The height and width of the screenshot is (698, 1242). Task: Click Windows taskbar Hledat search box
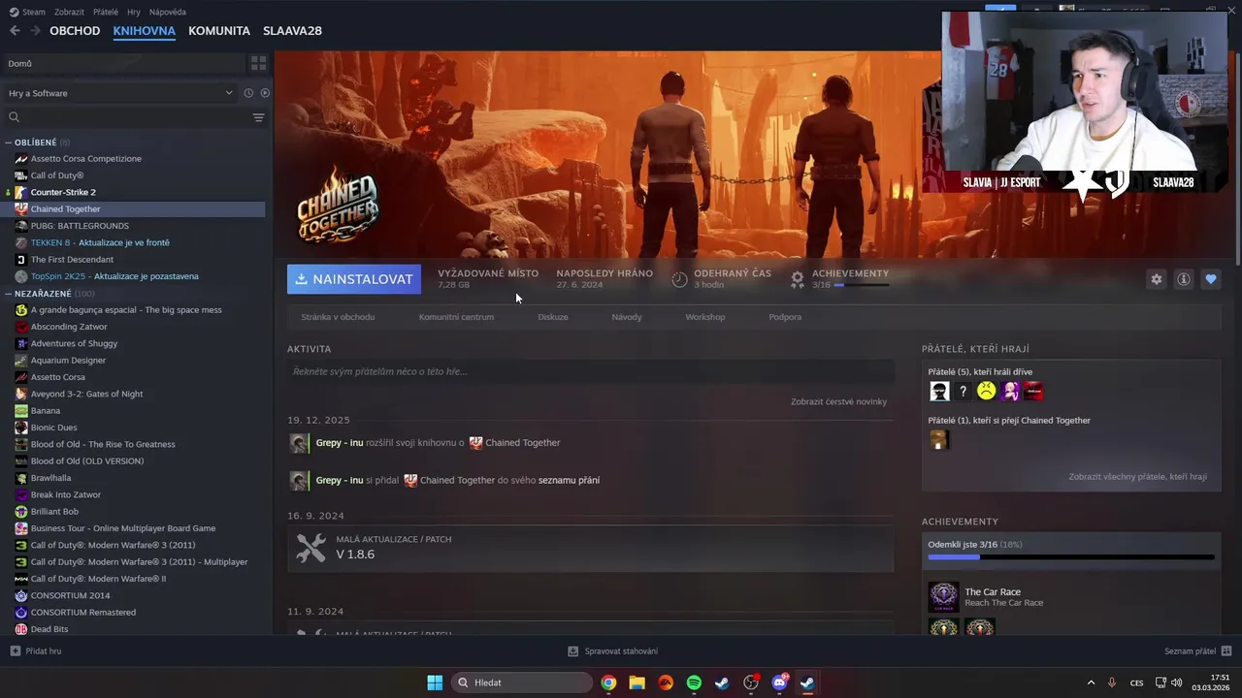pyautogui.click(x=522, y=682)
